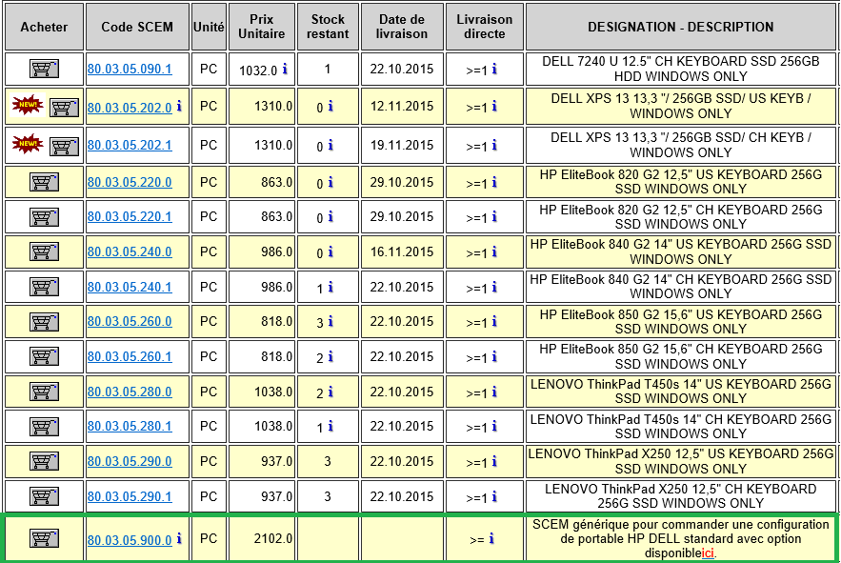The image size is (841, 563).
Task: Click cart icon in 80.03.05.240.1 row
Action: pos(44,287)
